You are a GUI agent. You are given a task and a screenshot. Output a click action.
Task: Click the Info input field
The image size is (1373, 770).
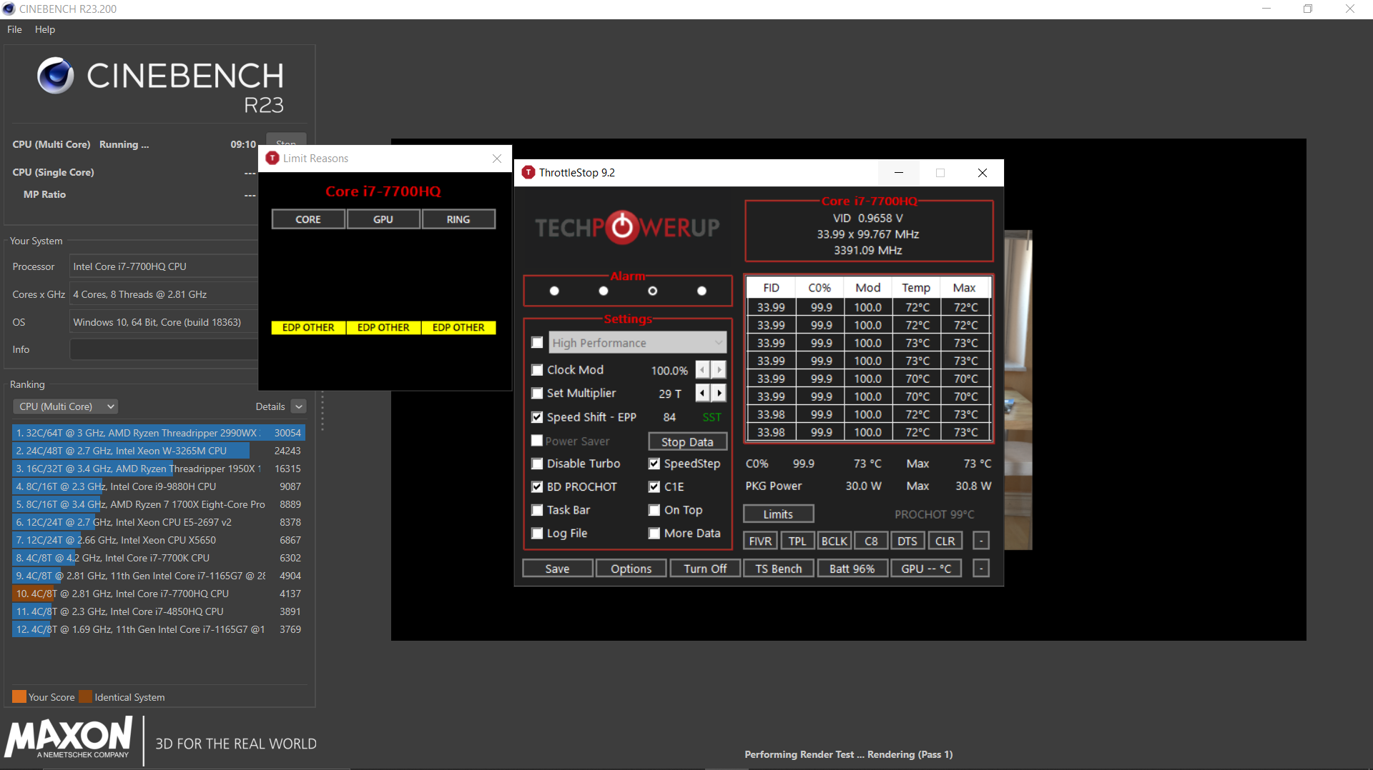(164, 349)
